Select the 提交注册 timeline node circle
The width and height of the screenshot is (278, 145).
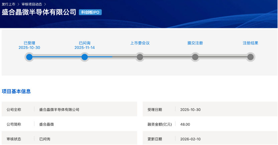click(x=195, y=57)
